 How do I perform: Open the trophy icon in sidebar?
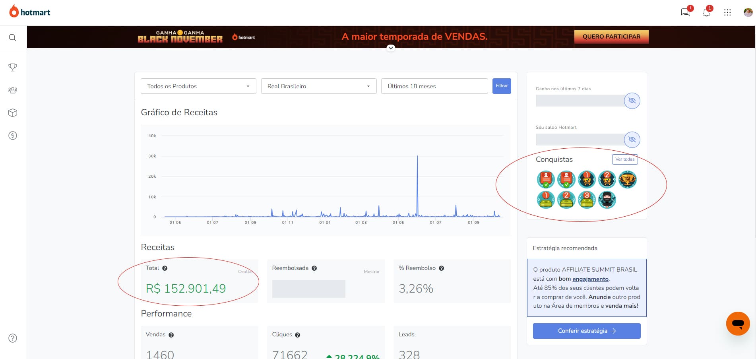pyautogui.click(x=13, y=67)
